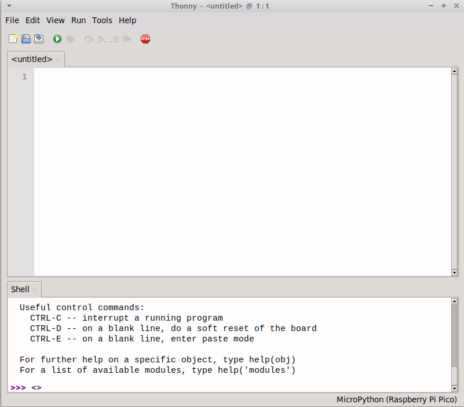Image resolution: width=464 pixels, height=407 pixels.
Task: Select the <untitled> editor tab
Action: point(32,59)
